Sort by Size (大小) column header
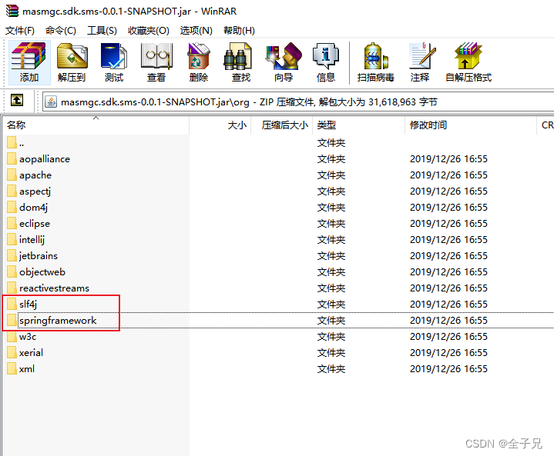This screenshot has width=554, height=456. pos(220,125)
